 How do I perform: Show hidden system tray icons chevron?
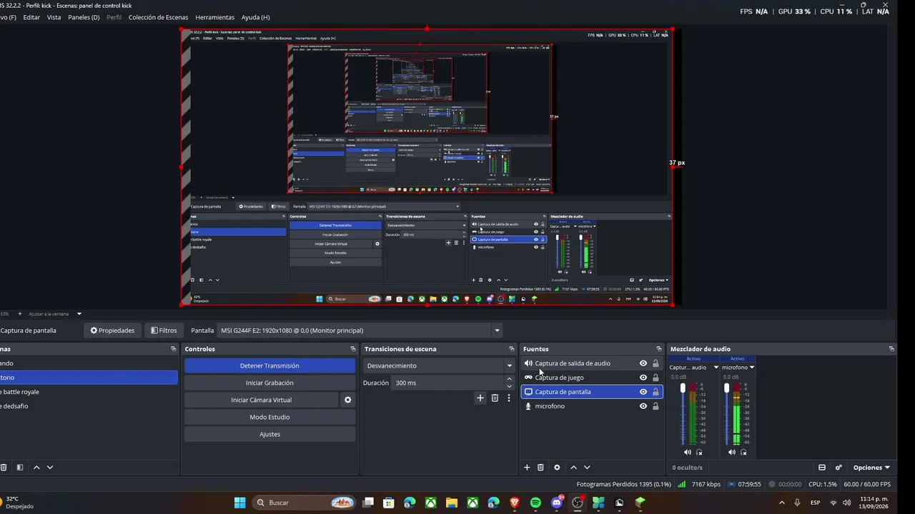(x=781, y=503)
